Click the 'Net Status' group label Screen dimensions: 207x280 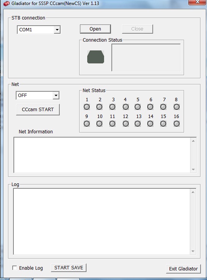(94, 91)
